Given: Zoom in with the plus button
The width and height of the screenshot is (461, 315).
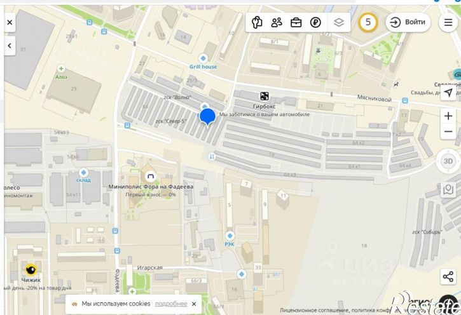Looking at the screenshot, I should click(x=448, y=116).
